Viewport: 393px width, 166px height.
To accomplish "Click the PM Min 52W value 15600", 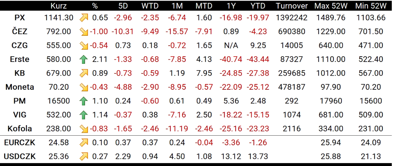I will click(x=371, y=101).
